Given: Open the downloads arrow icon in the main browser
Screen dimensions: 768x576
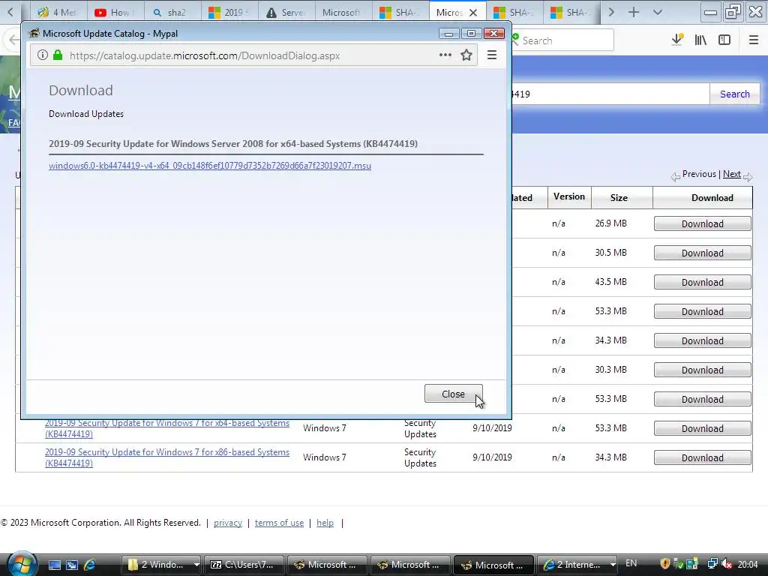Looking at the screenshot, I should (x=677, y=40).
